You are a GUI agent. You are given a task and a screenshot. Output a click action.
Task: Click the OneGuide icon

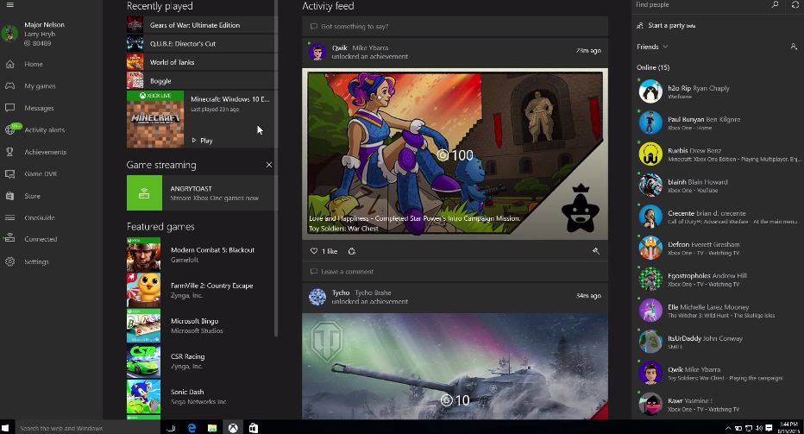click(9, 217)
